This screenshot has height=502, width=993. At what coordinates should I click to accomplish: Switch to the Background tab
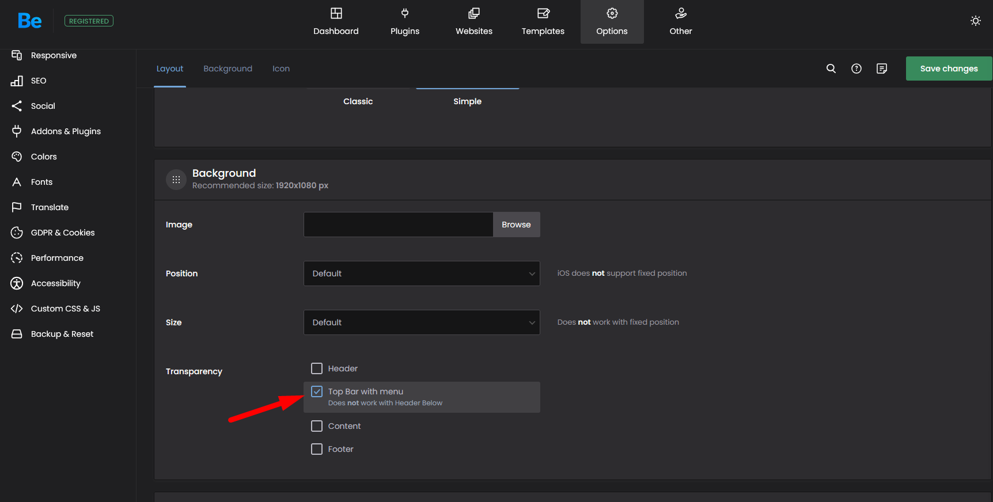coord(228,69)
